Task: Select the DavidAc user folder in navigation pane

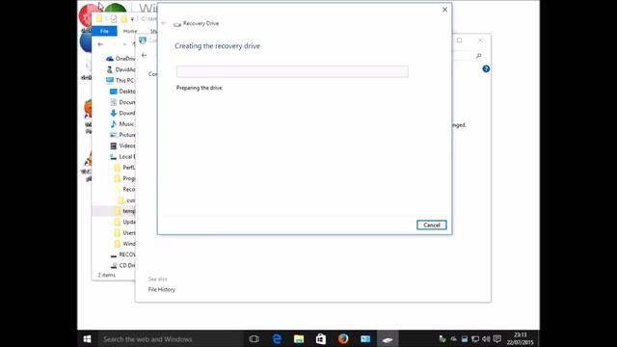Action: 121,69
